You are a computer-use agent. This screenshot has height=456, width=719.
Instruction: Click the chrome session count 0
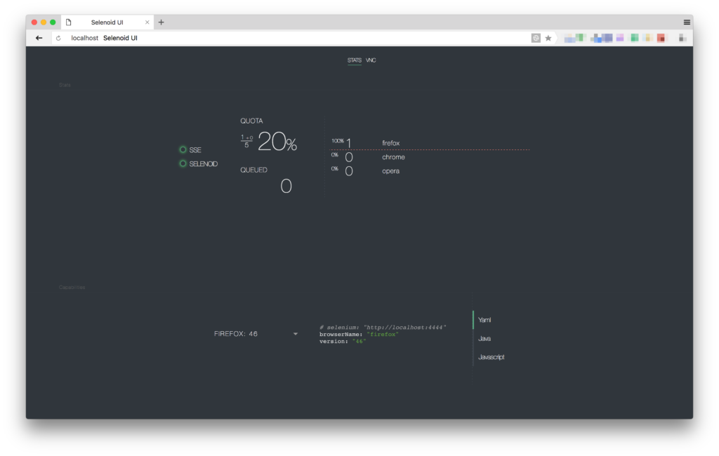[349, 157]
